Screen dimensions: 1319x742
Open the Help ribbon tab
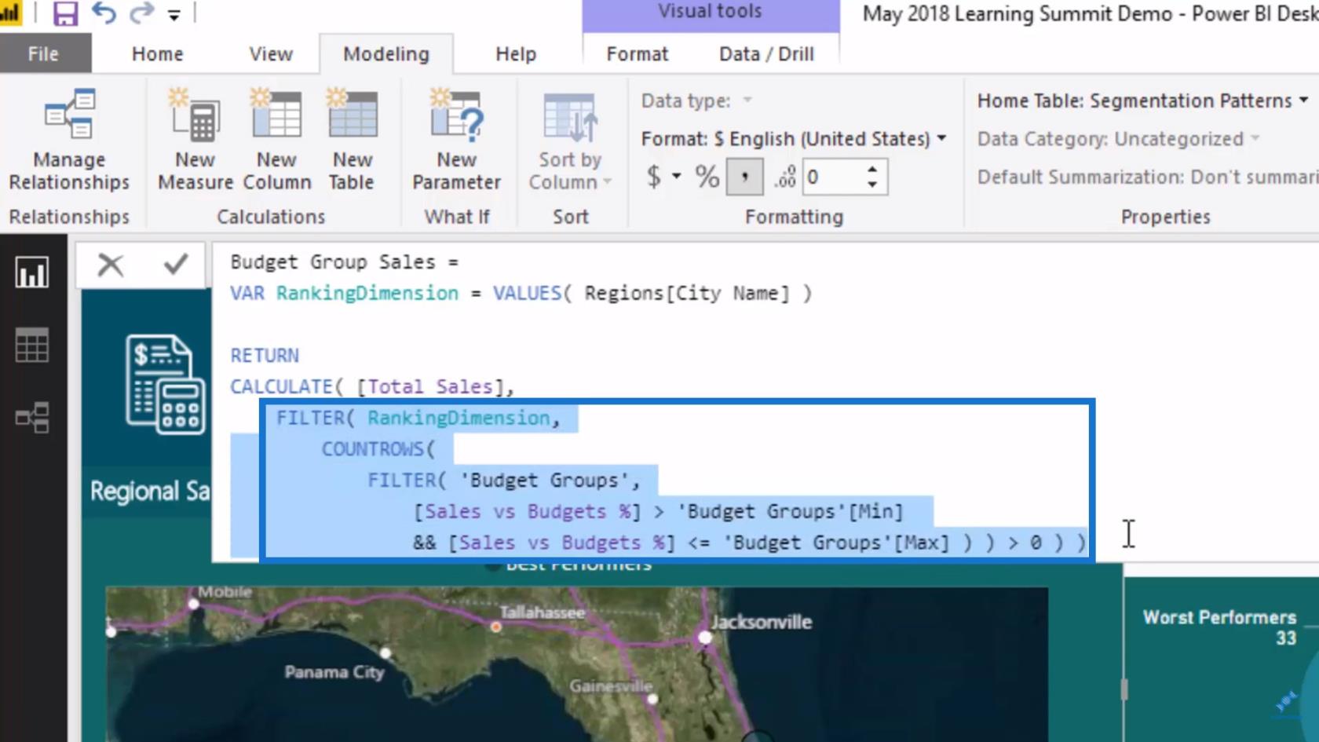pos(516,54)
